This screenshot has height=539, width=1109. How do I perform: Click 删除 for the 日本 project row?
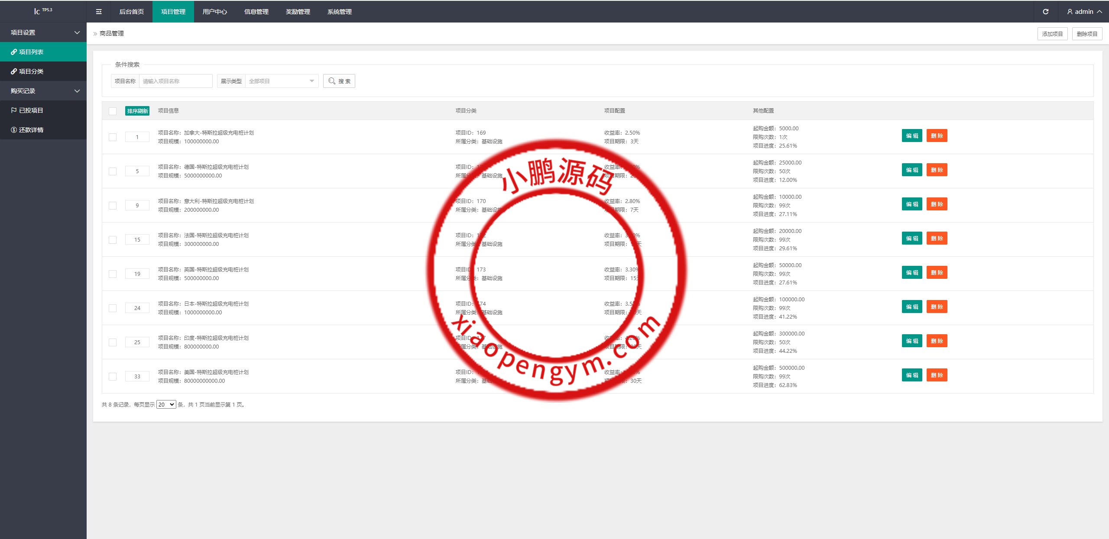[937, 307]
